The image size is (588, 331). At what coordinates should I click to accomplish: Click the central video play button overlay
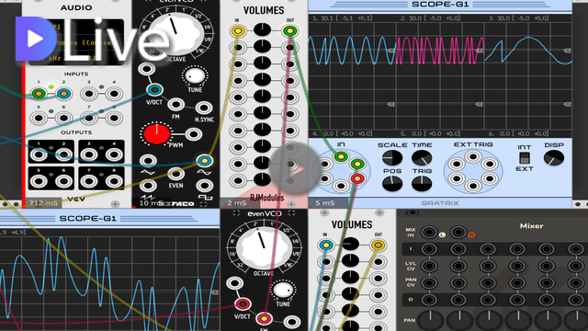(295, 167)
